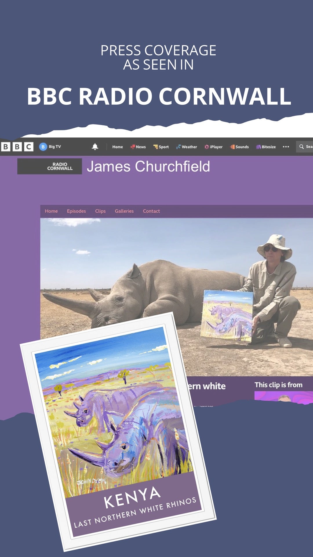
Task: Open the BBC Sport section
Action: coord(161,147)
